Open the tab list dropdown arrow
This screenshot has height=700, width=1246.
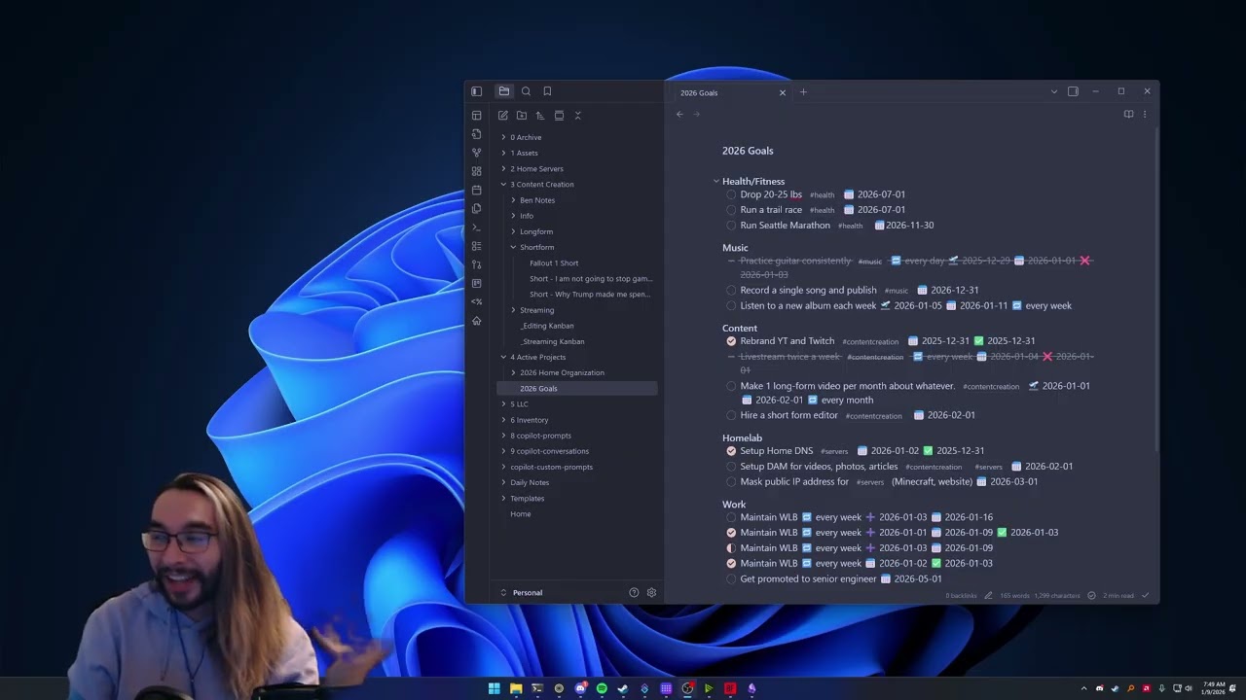pos(1053,91)
